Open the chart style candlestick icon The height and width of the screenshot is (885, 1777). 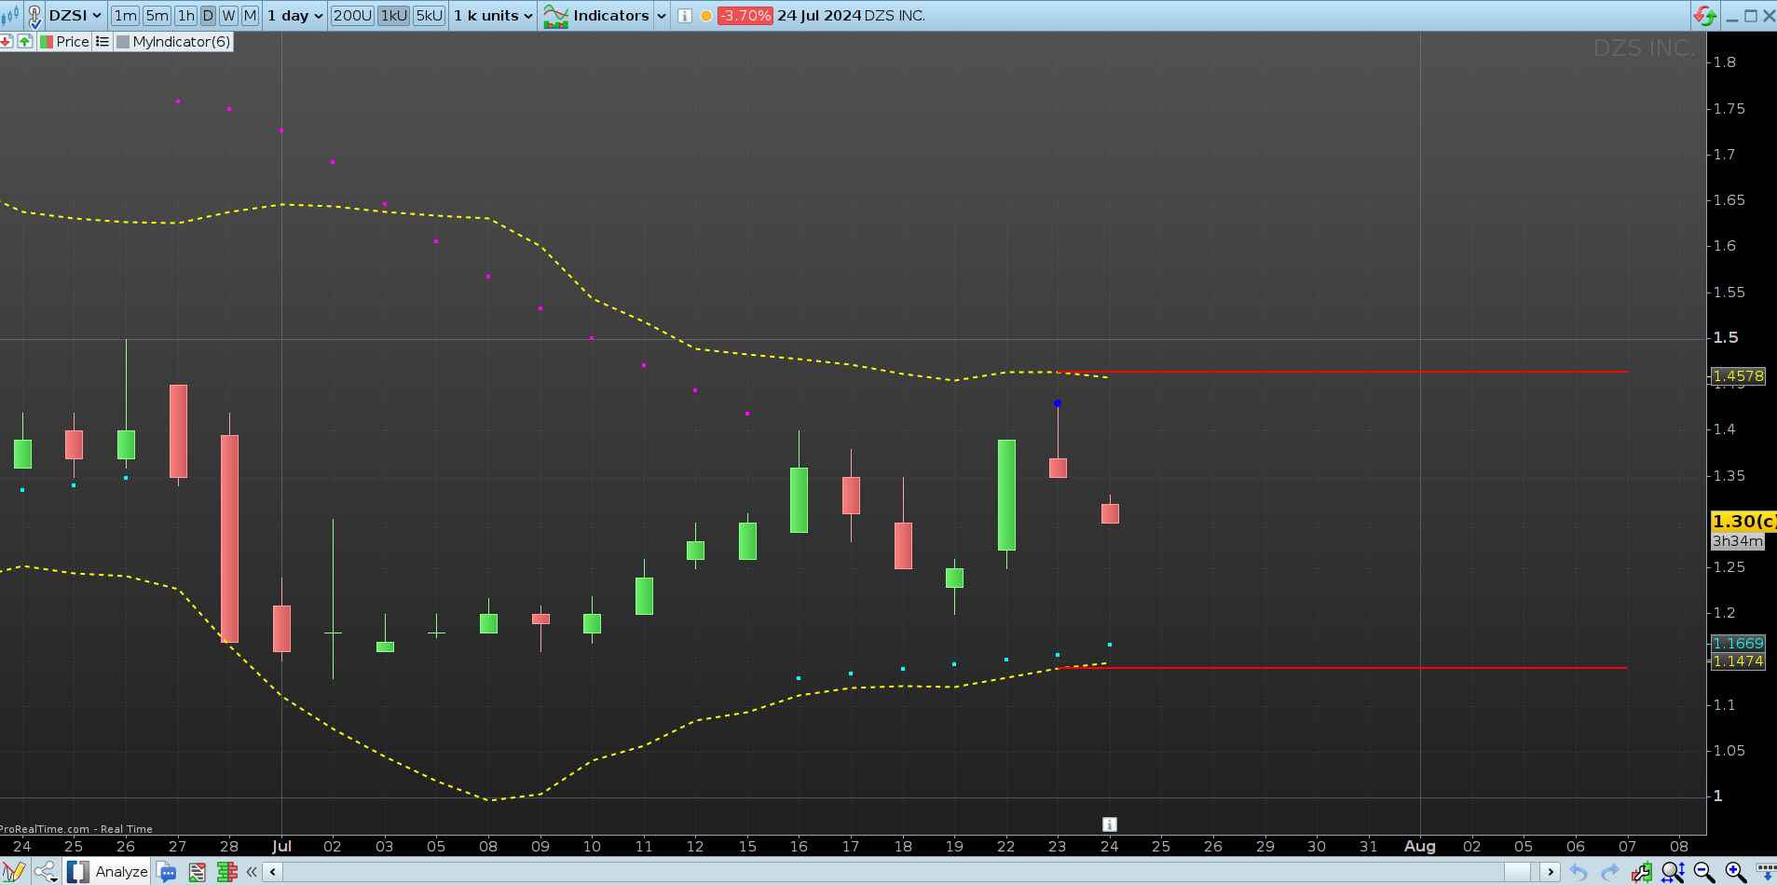[10, 16]
